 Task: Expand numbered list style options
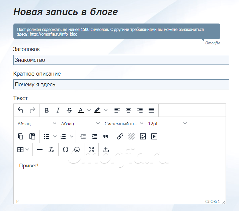(72, 136)
